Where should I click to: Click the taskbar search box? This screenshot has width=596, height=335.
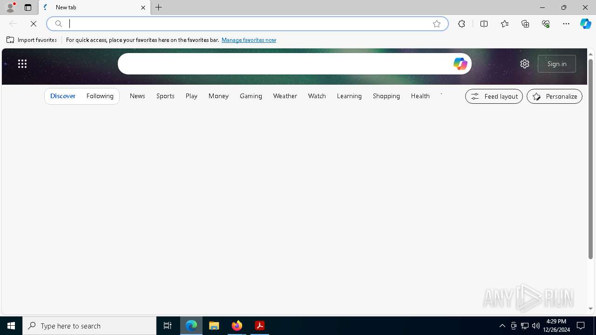coord(89,326)
